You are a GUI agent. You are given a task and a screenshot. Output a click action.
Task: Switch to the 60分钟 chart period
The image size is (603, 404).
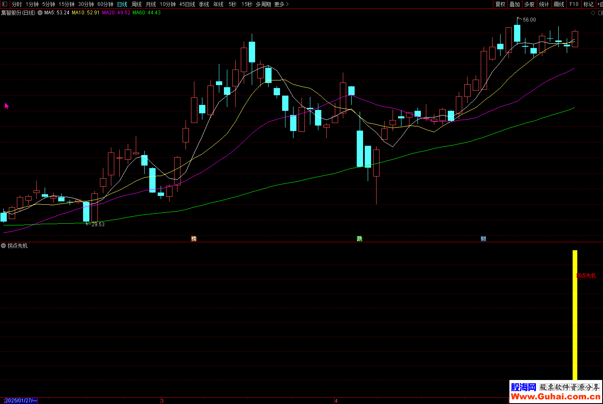coord(105,4)
